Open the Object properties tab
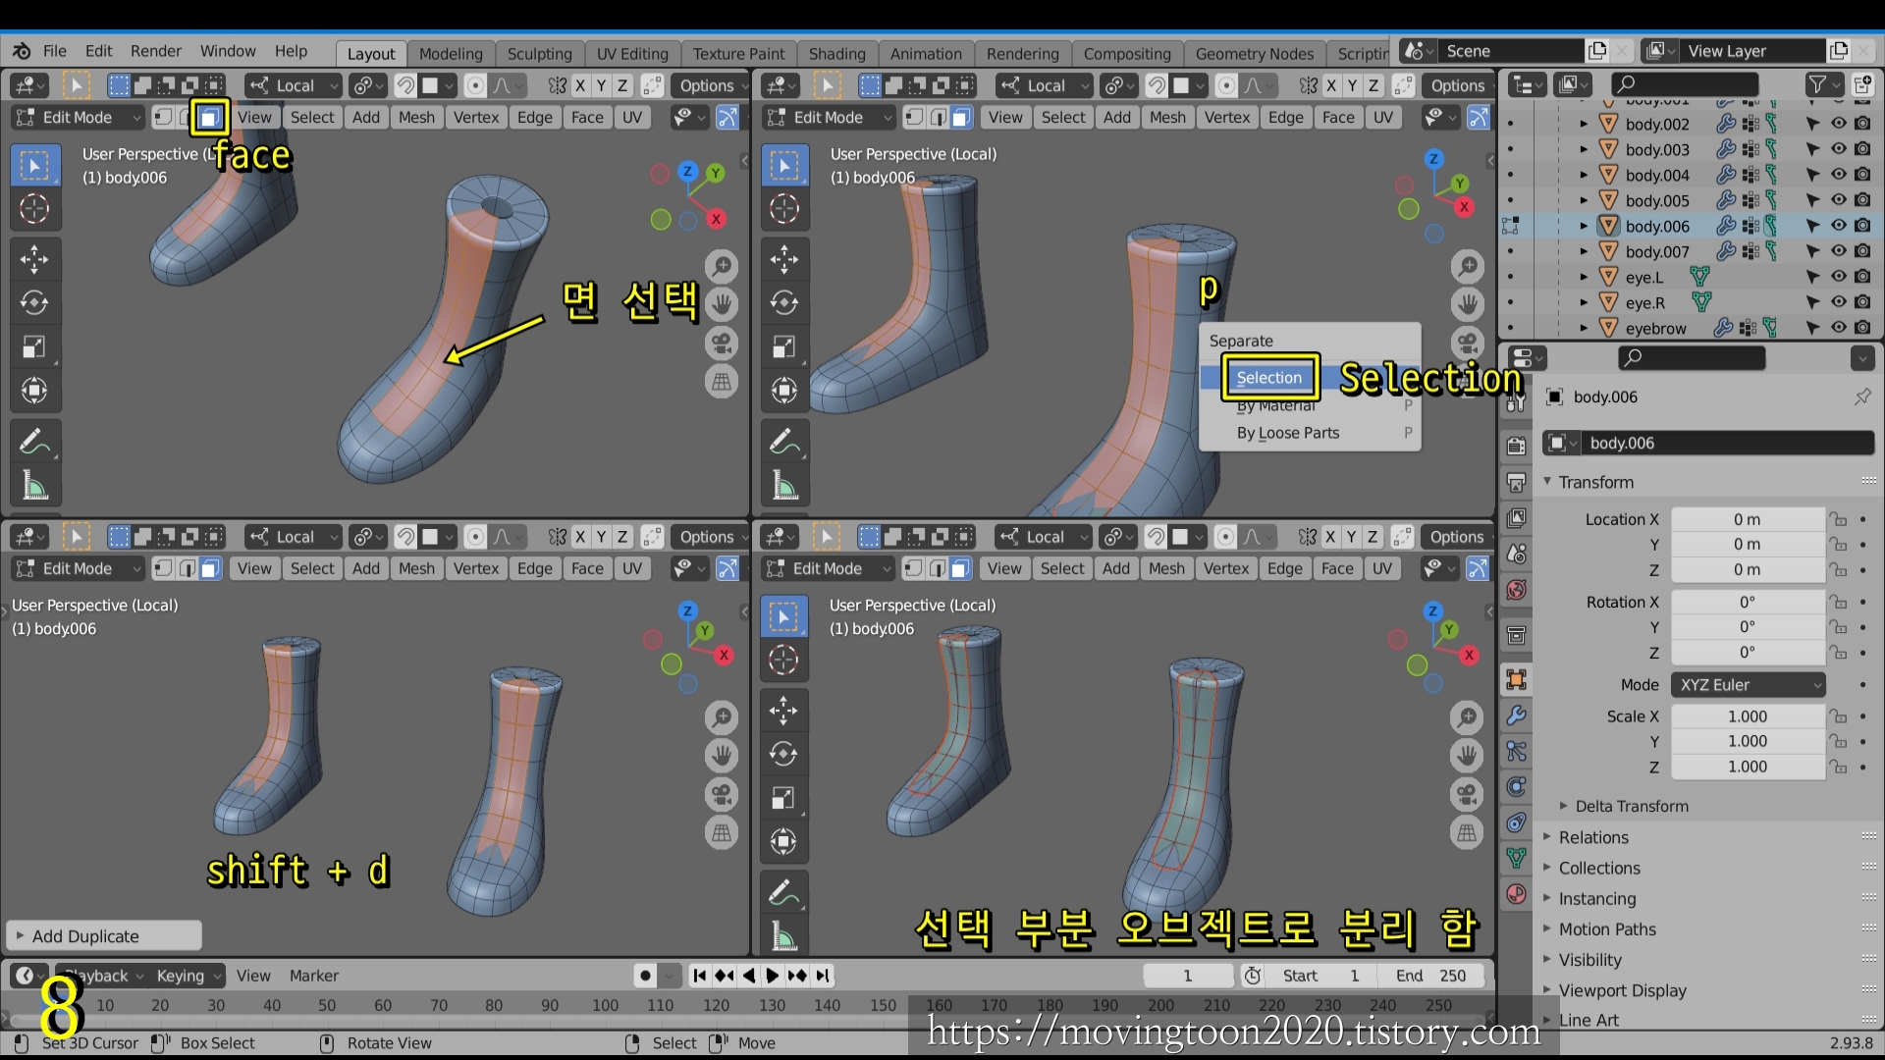 coord(1516,679)
